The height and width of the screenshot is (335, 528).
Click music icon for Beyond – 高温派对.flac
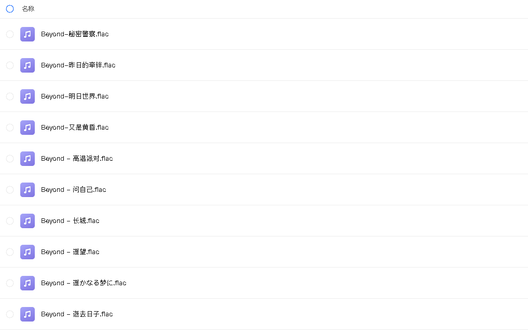pos(28,158)
